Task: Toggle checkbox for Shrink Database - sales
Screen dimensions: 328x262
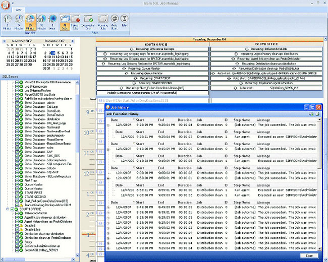Action: point(17,148)
